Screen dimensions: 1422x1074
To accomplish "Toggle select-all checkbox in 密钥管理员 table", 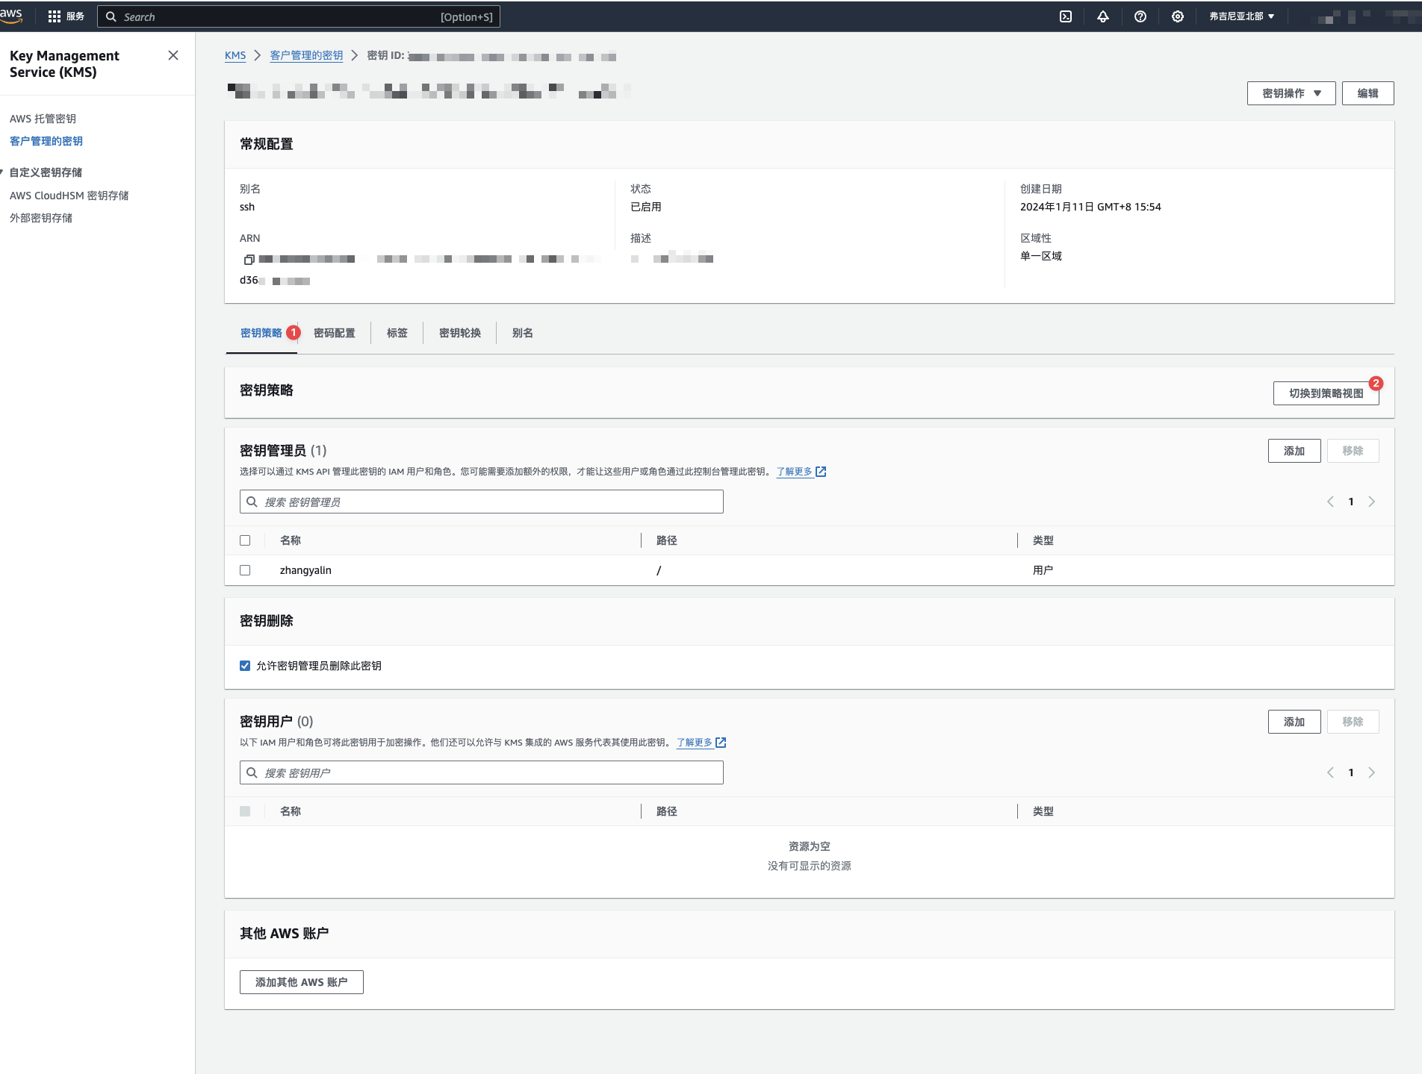I will click(x=245, y=540).
